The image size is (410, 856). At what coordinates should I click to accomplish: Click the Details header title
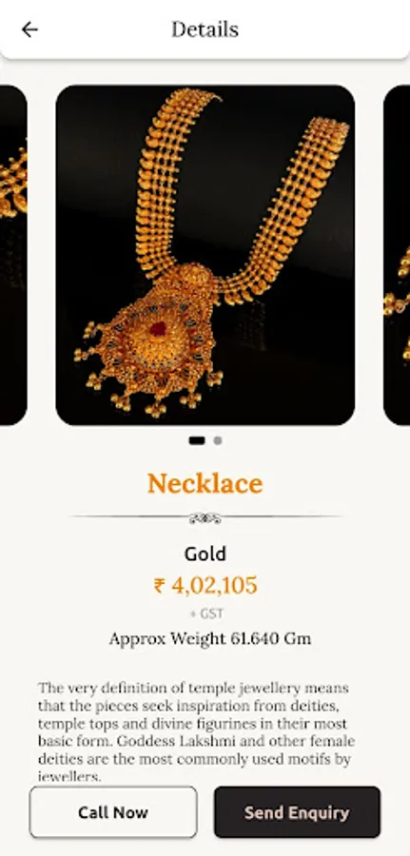[x=205, y=29]
